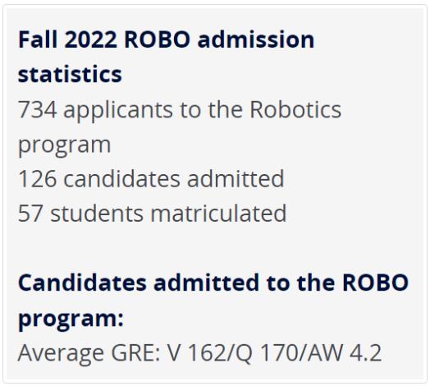Click the word 'statistics' in the heading
The height and width of the screenshot is (386, 430).
[70, 74]
